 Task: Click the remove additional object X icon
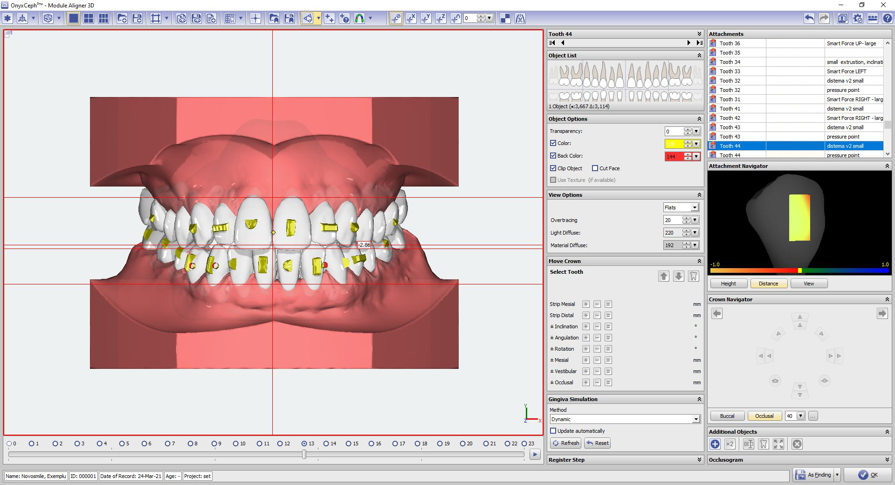[x=797, y=444]
